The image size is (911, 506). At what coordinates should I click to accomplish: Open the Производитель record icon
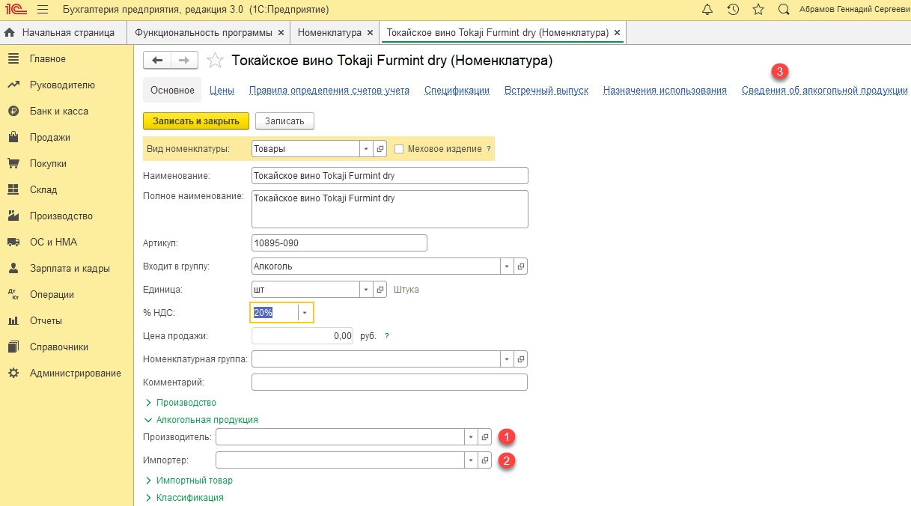coord(485,437)
